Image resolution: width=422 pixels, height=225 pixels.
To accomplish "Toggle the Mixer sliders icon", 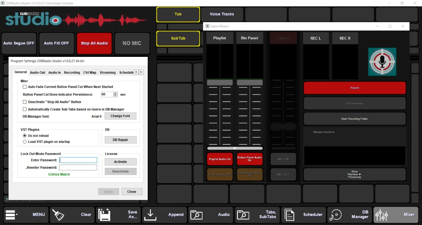I will (382, 215).
